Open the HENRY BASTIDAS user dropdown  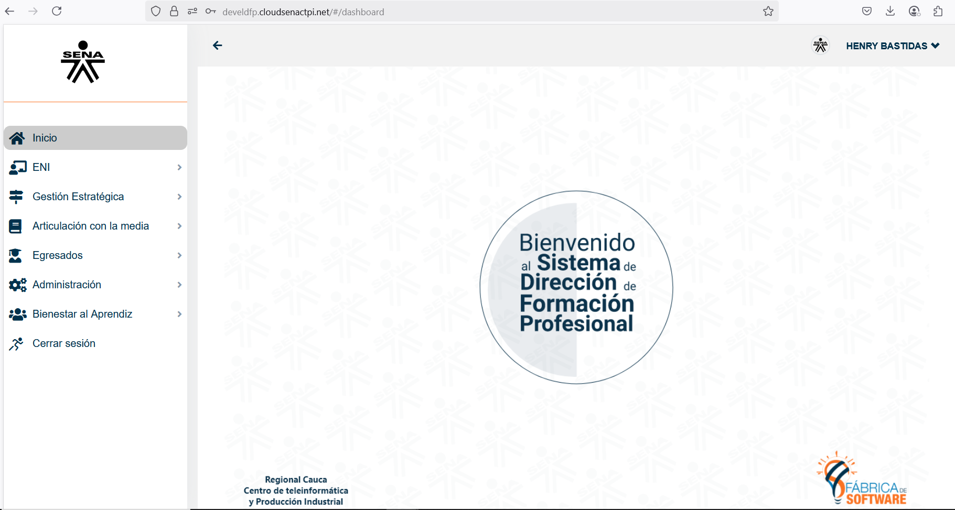point(892,46)
